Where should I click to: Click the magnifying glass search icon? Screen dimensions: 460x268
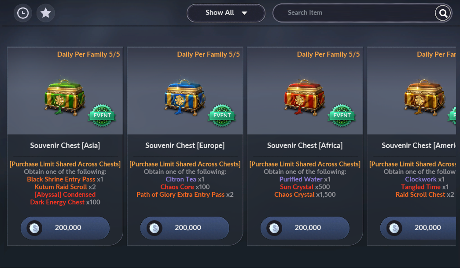443,13
